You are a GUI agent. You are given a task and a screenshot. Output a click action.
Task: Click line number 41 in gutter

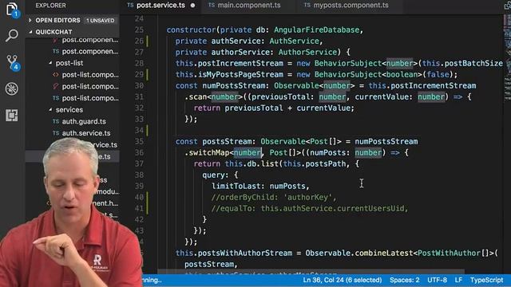[x=139, y=208]
